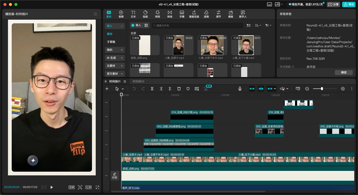This screenshot has width=358, height=195.
Task: Open the 滤镜 filters panel
Action: pyautogui.click(x=206, y=14)
